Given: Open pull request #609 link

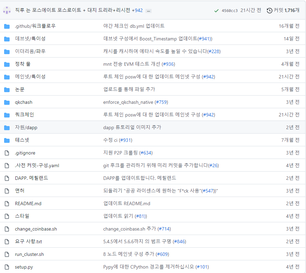Looking at the screenshot, I should pyautogui.click(x=162, y=254).
